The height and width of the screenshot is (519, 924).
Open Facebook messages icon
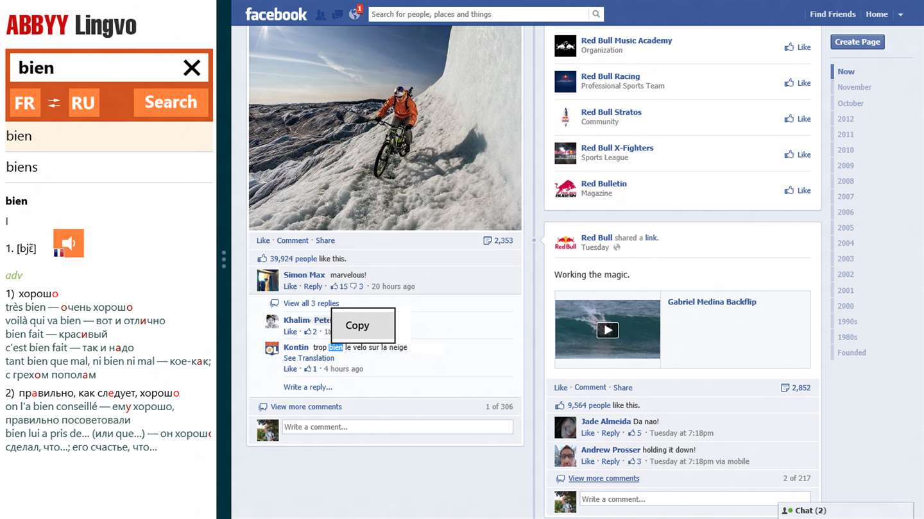(337, 14)
